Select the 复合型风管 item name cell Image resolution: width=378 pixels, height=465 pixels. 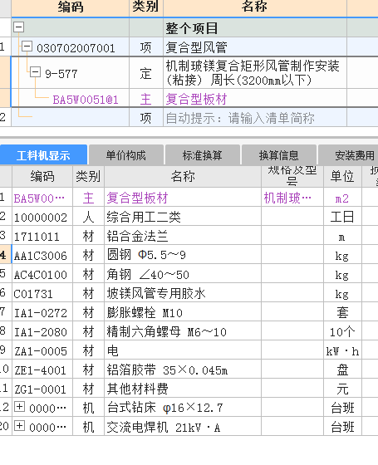tap(255, 47)
